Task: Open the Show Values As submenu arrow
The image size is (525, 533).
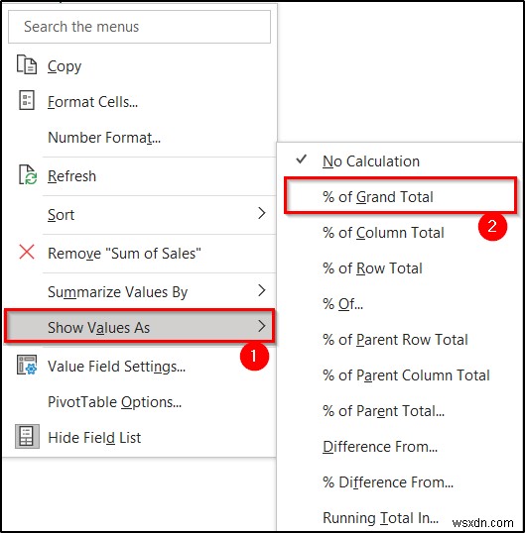Action: [261, 326]
